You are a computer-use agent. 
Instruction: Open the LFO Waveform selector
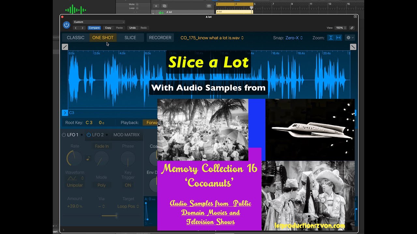click(x=75, y=178)
